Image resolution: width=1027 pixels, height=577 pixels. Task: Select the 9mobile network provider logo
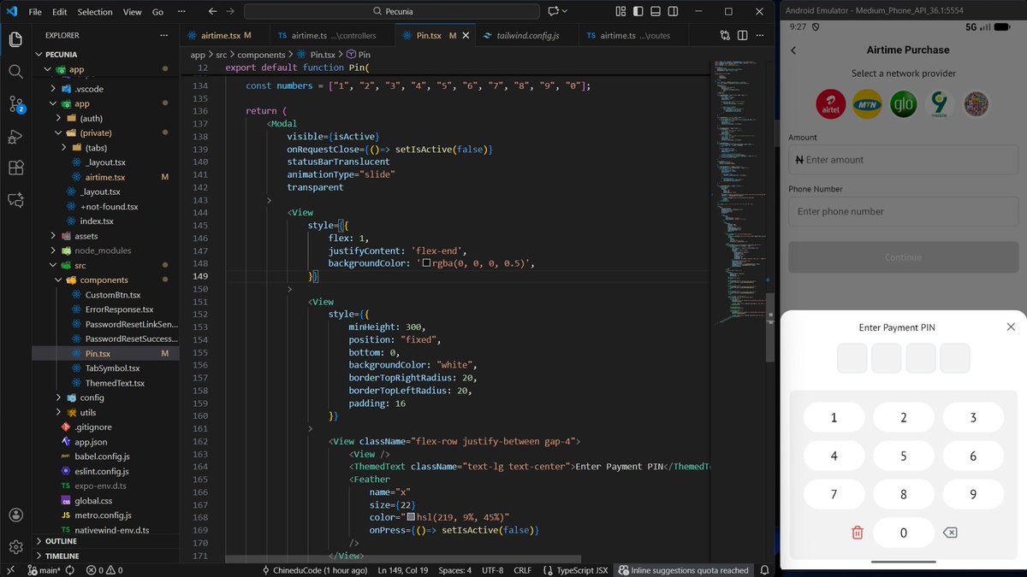coord(940,104)
